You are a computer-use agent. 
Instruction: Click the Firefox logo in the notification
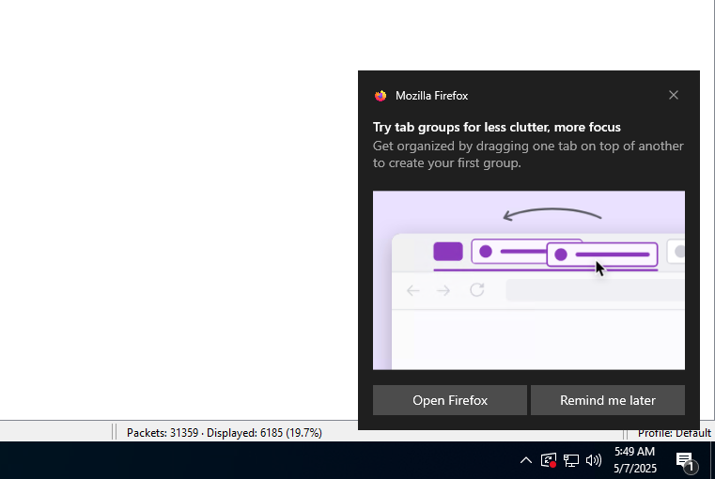(381, 96)
